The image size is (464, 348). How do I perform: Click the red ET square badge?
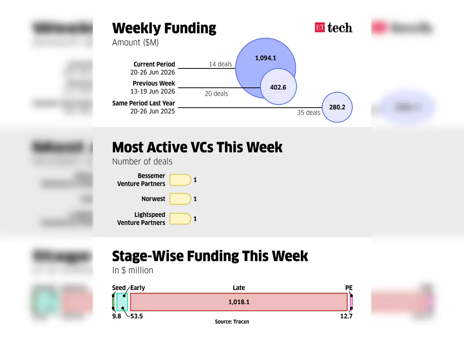pos(319,27)
